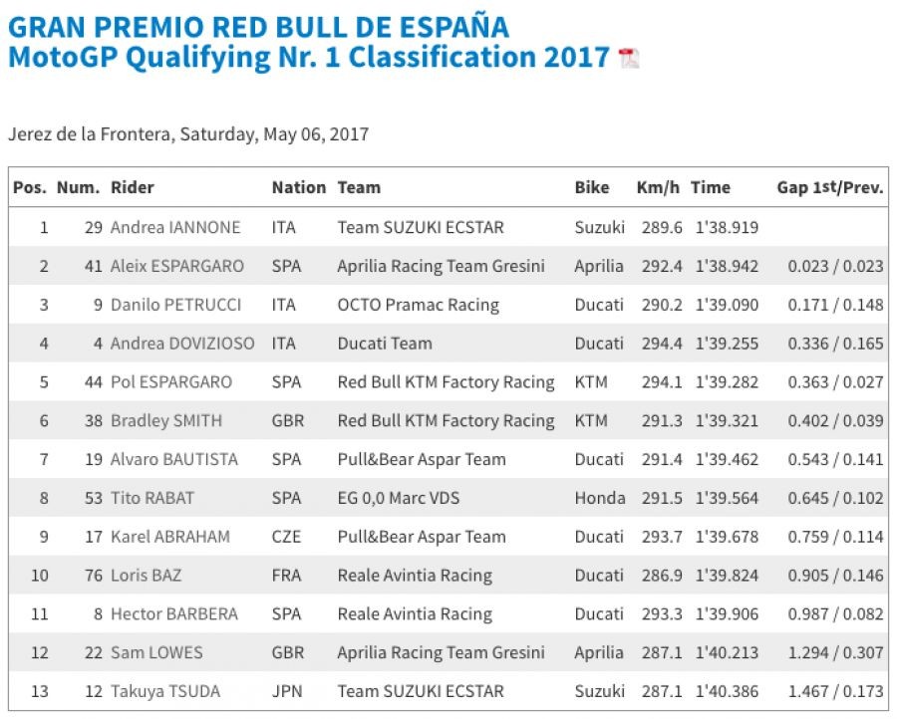897x719 pixels.
Task: Click the Pos. column header
Action: [29, 187]
